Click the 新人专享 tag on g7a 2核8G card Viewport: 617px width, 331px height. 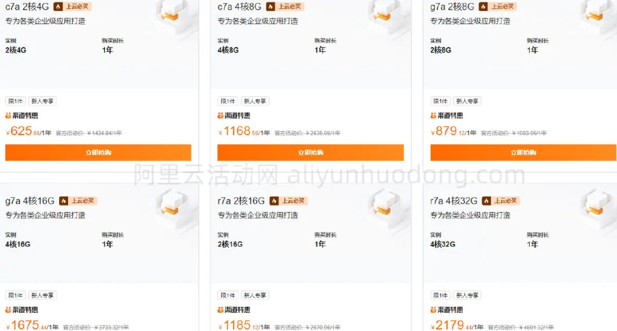click(468, 101)
